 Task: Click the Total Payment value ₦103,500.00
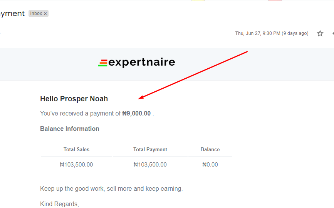coord(150,165)
